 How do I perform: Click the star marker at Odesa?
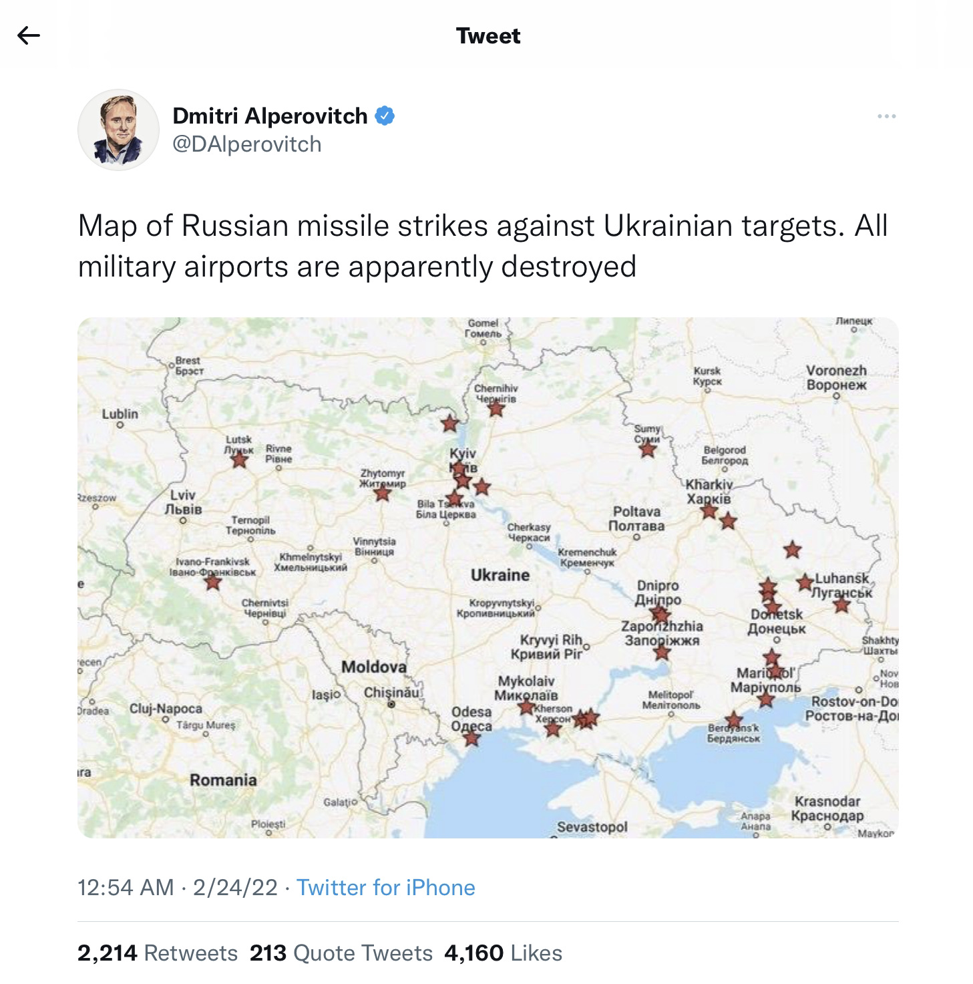472,738
